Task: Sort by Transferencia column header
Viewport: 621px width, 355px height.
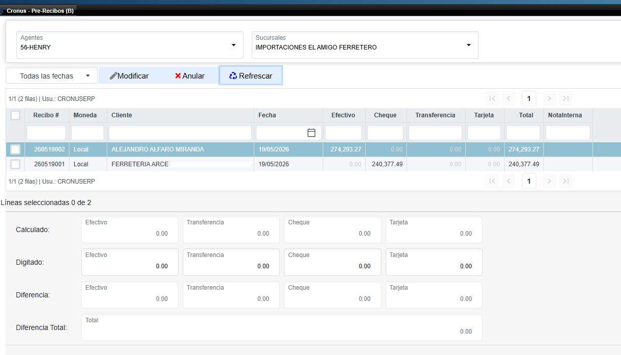Action: (436, 115)
